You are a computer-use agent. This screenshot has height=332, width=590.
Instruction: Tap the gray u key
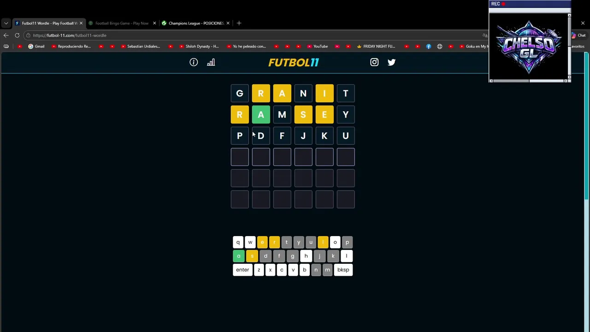(311, 242)
